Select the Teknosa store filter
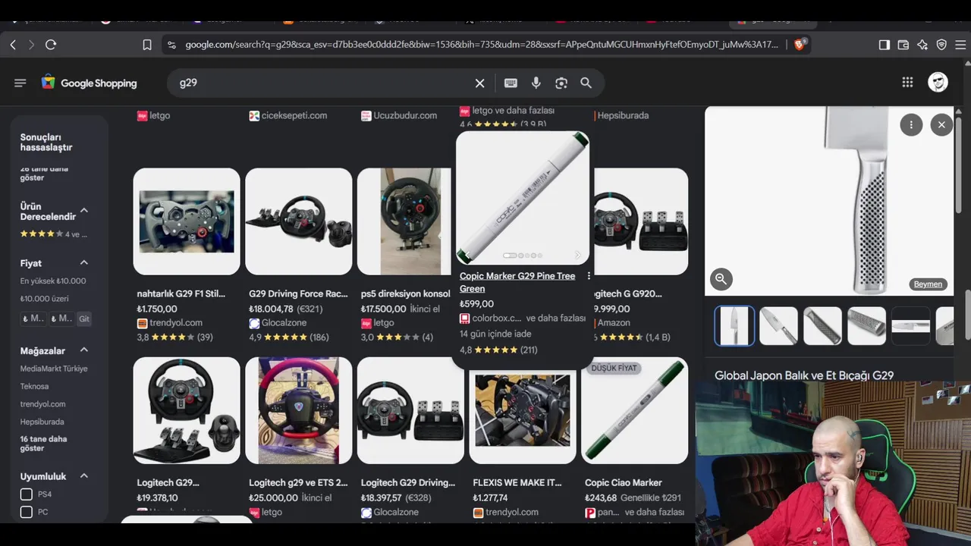Viewport: 971px width, 546px height. (34, 386)
